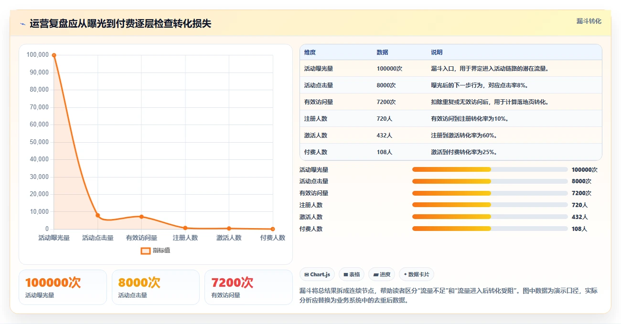The width and height of the screenshot is (621, 324).
Task: Click the 有效访问量 progress bar
Action: (x=490, y=193)
